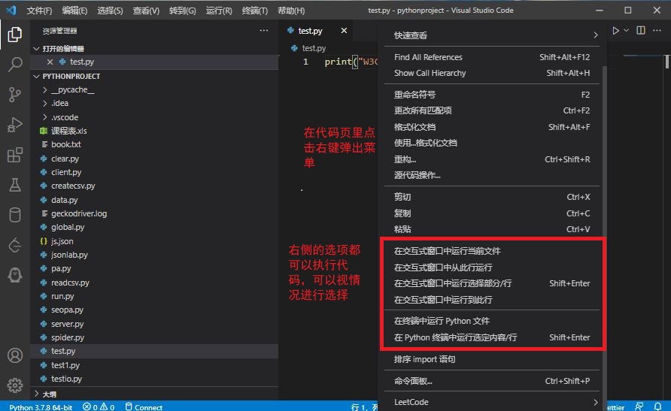671x411 pixels.
Task: Open the view (查看) menu
Action: click(146, 11)
